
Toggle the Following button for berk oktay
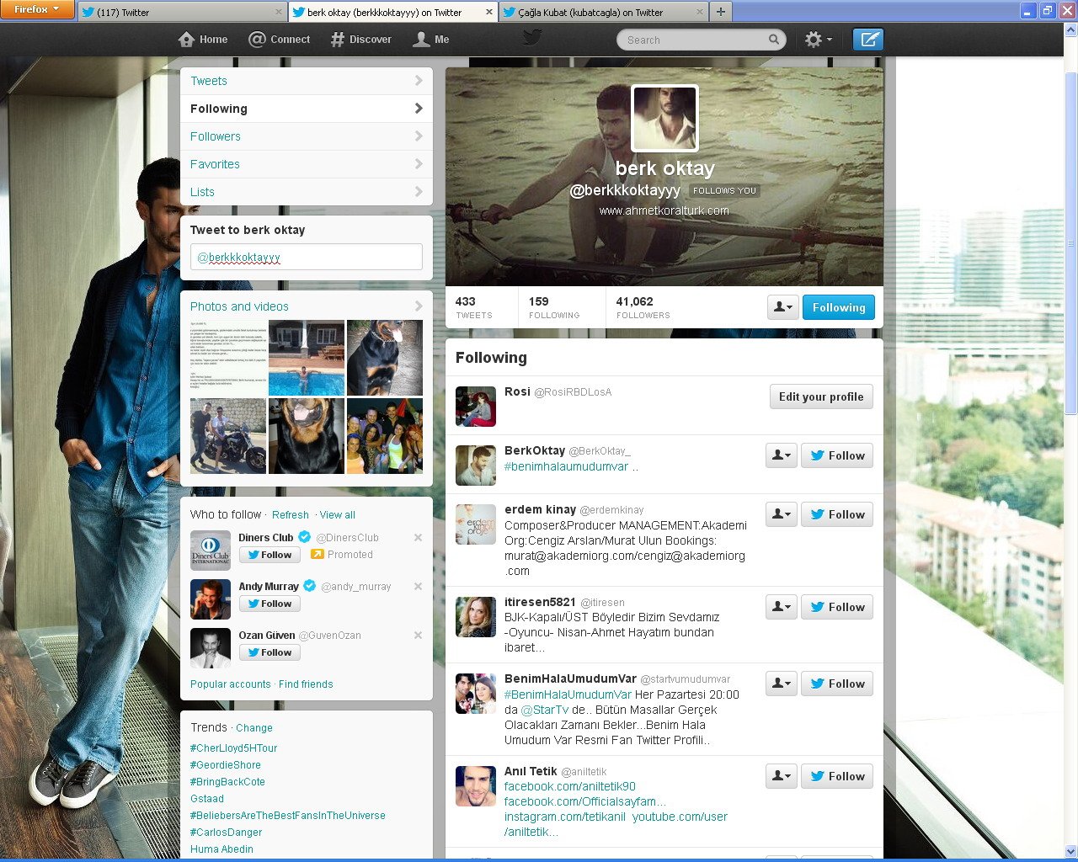click(838, 307)
